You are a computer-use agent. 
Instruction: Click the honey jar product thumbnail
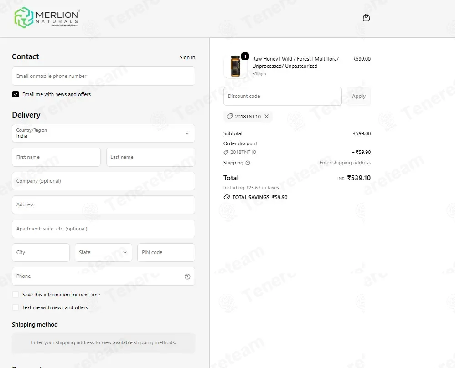click(235, 66)
